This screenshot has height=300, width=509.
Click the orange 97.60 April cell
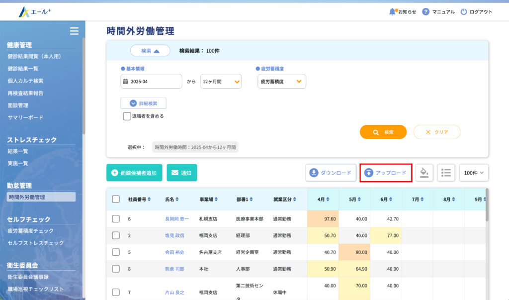tap(323, 218)
